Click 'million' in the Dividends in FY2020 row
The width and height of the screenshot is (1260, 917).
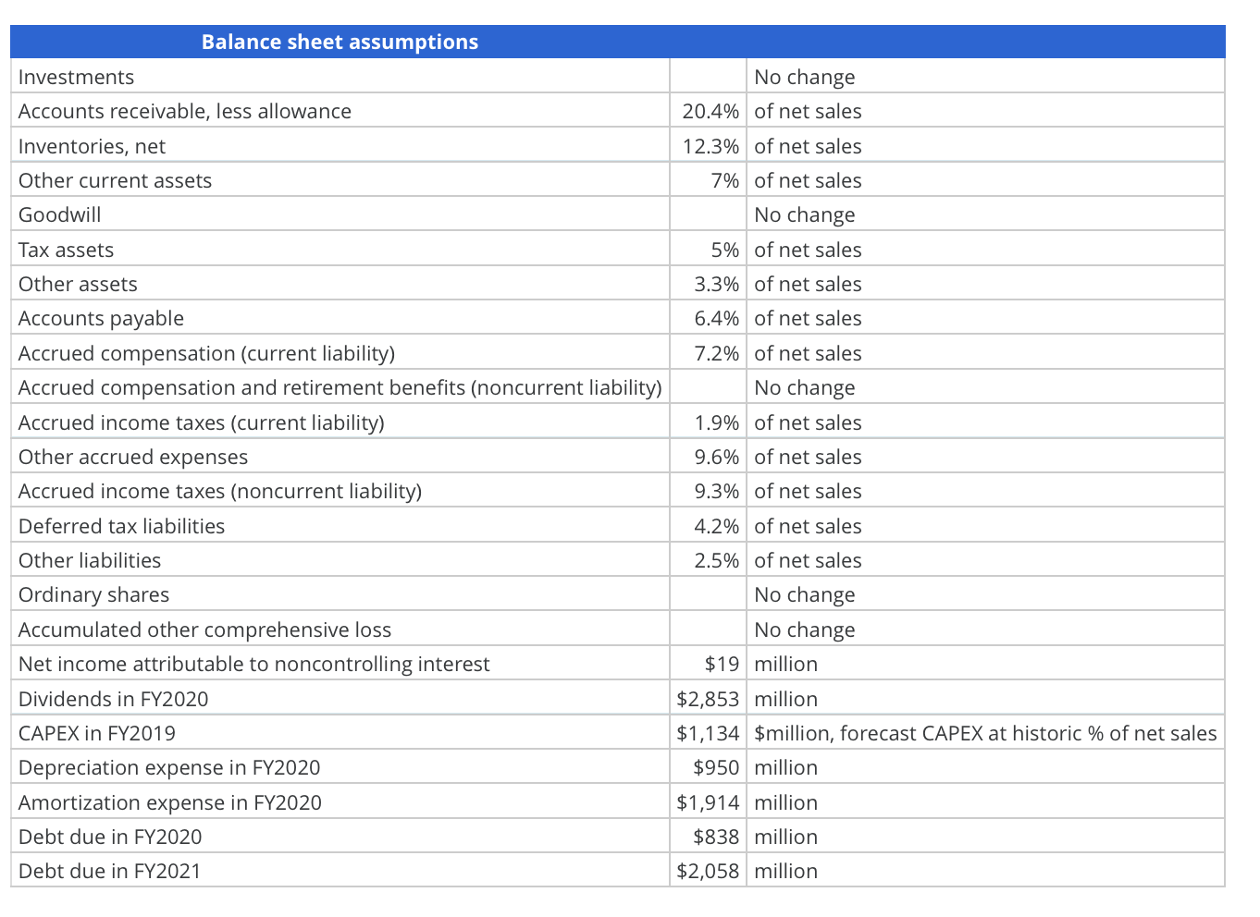(786, 699)
